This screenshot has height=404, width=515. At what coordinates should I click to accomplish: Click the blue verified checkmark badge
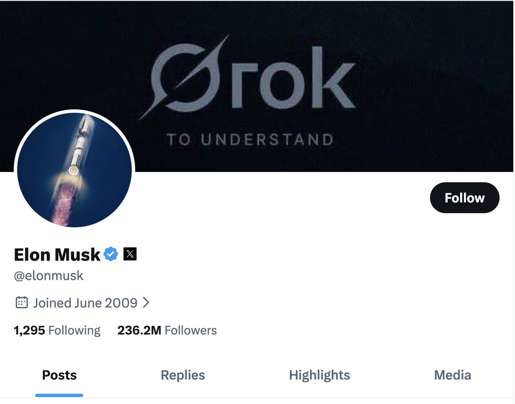pyautogui.click(x=111, y=254)
